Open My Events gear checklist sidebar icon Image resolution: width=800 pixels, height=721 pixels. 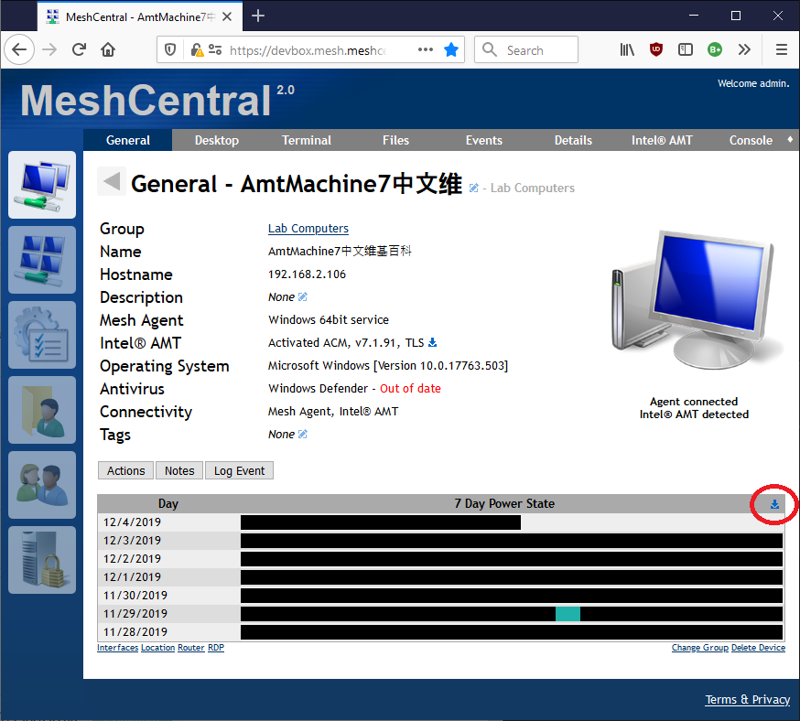[x=42, y=335]
